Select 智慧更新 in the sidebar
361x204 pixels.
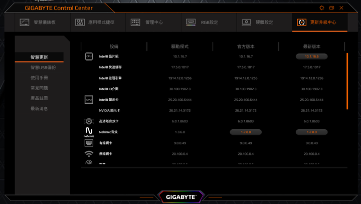coord(39,57)
